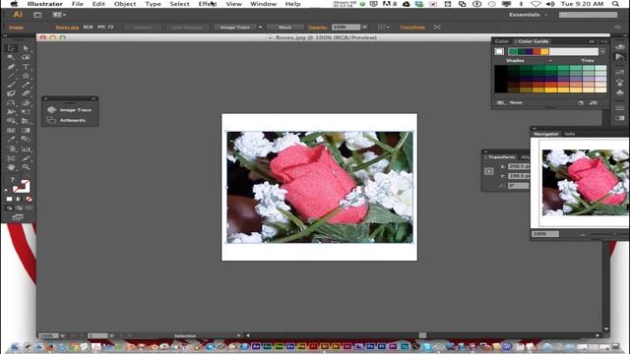
Task: Select the Line Segment tool
Action: pyautogui.click(x=11, y=76)
